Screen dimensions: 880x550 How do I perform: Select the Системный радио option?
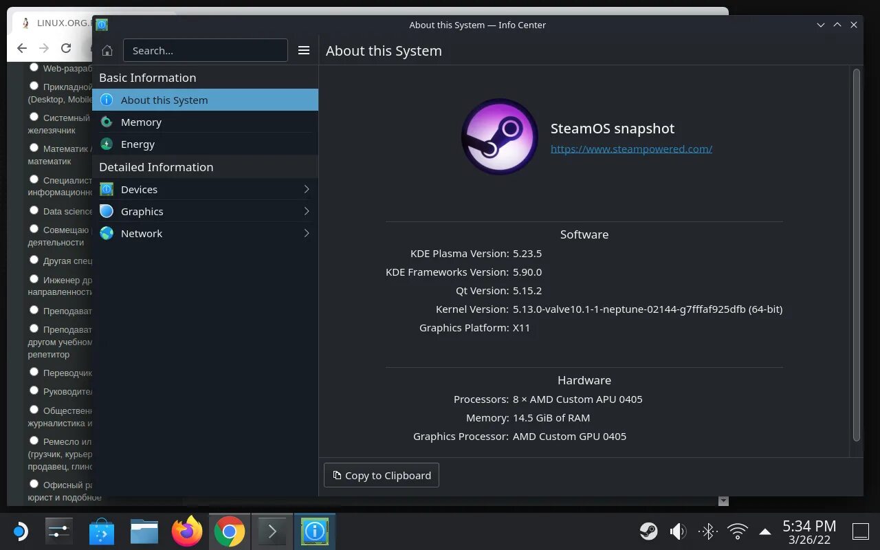tap(34, 117)
